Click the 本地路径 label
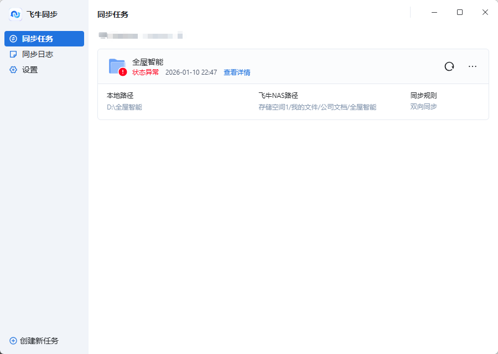 point(120,96)
